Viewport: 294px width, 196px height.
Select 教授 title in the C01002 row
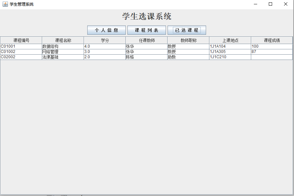tap(188, 52)
